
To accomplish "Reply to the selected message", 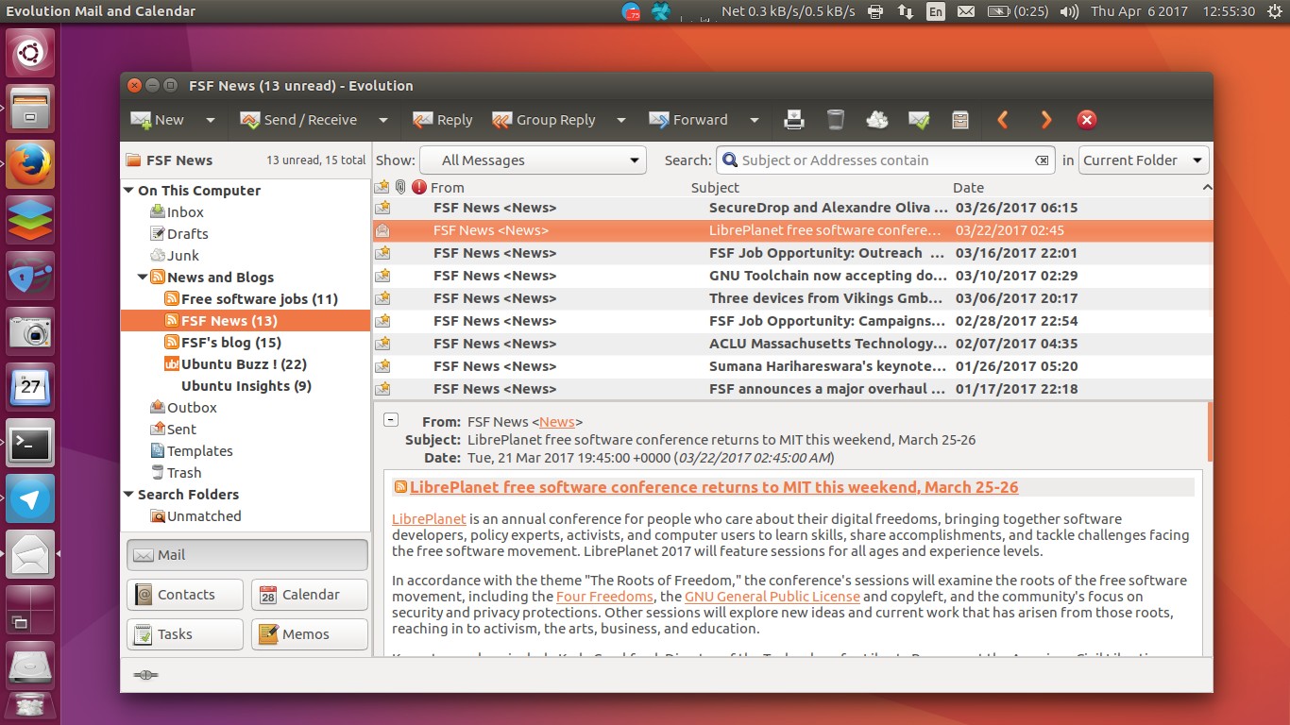I will coord(443,120).
